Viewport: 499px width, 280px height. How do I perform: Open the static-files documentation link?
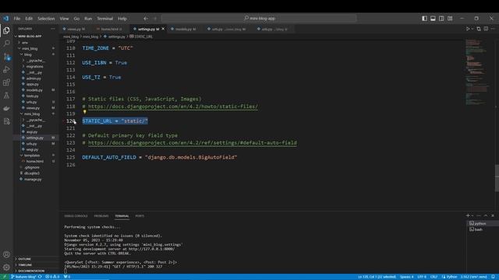[173, 107]
